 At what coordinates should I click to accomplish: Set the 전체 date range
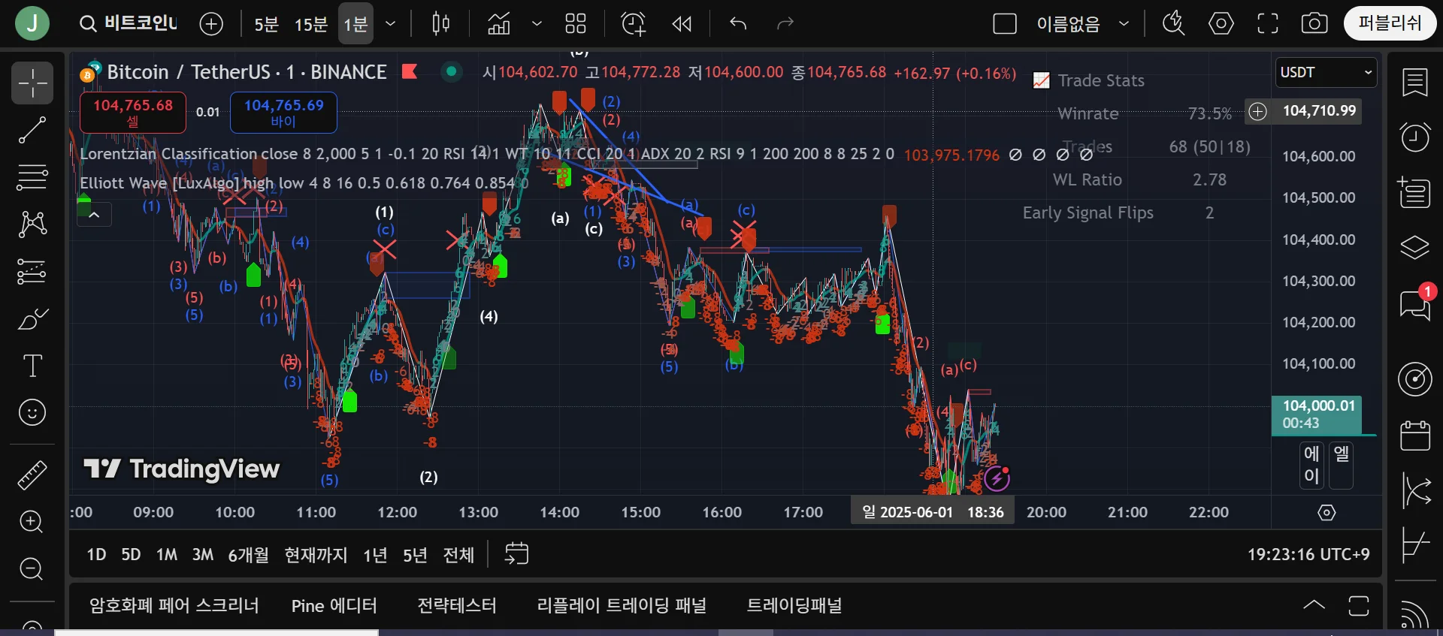tap(458, 555)
